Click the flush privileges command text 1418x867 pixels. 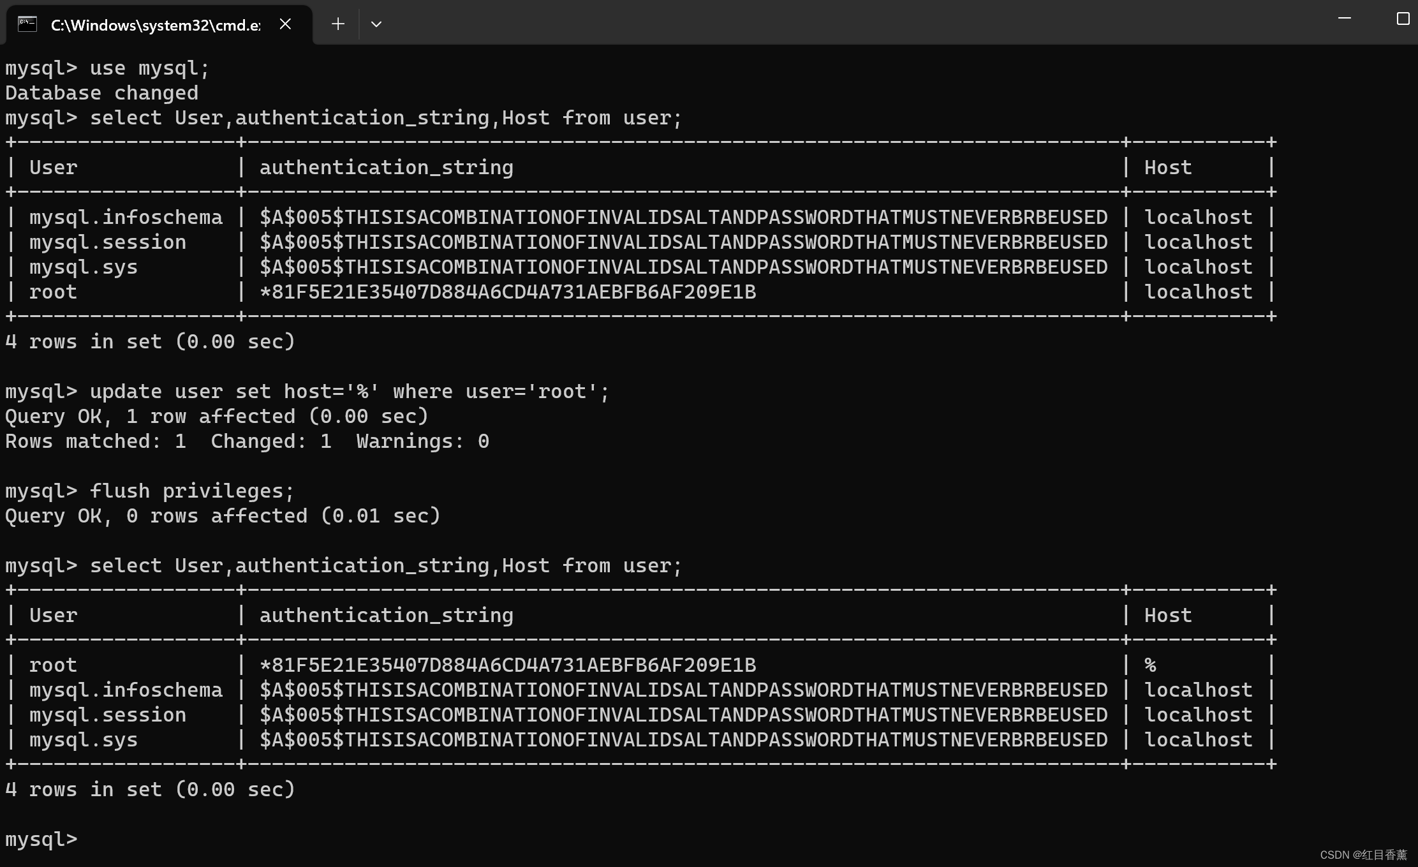[x=191, y=490]
